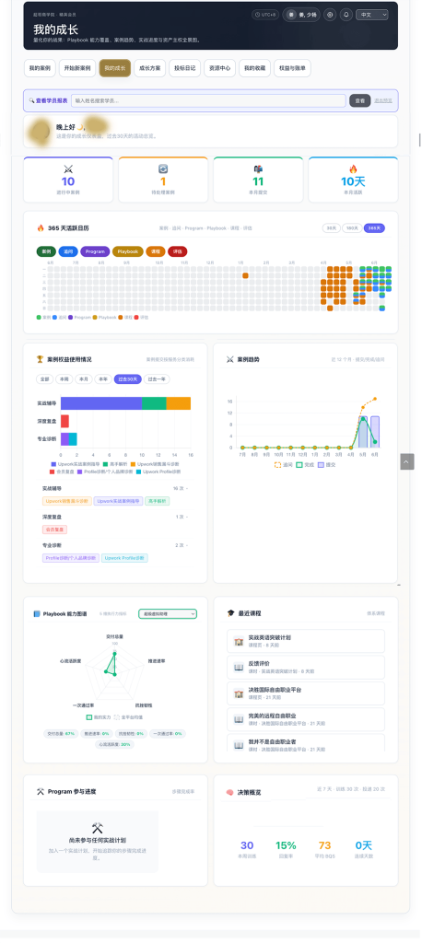Open the Playbook 能力图谱 selector dropdown
This screenshot has height=943, width=422.
click(168, 613)
